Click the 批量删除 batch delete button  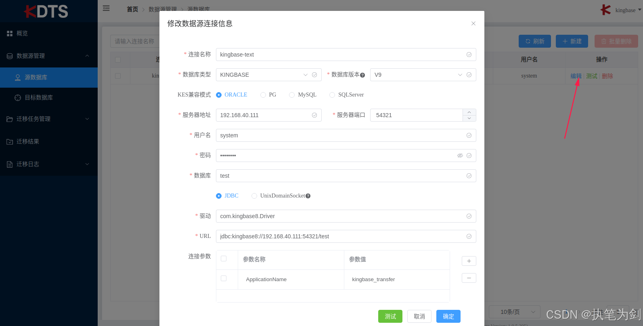pyautogui.click(x=616, y=41)
